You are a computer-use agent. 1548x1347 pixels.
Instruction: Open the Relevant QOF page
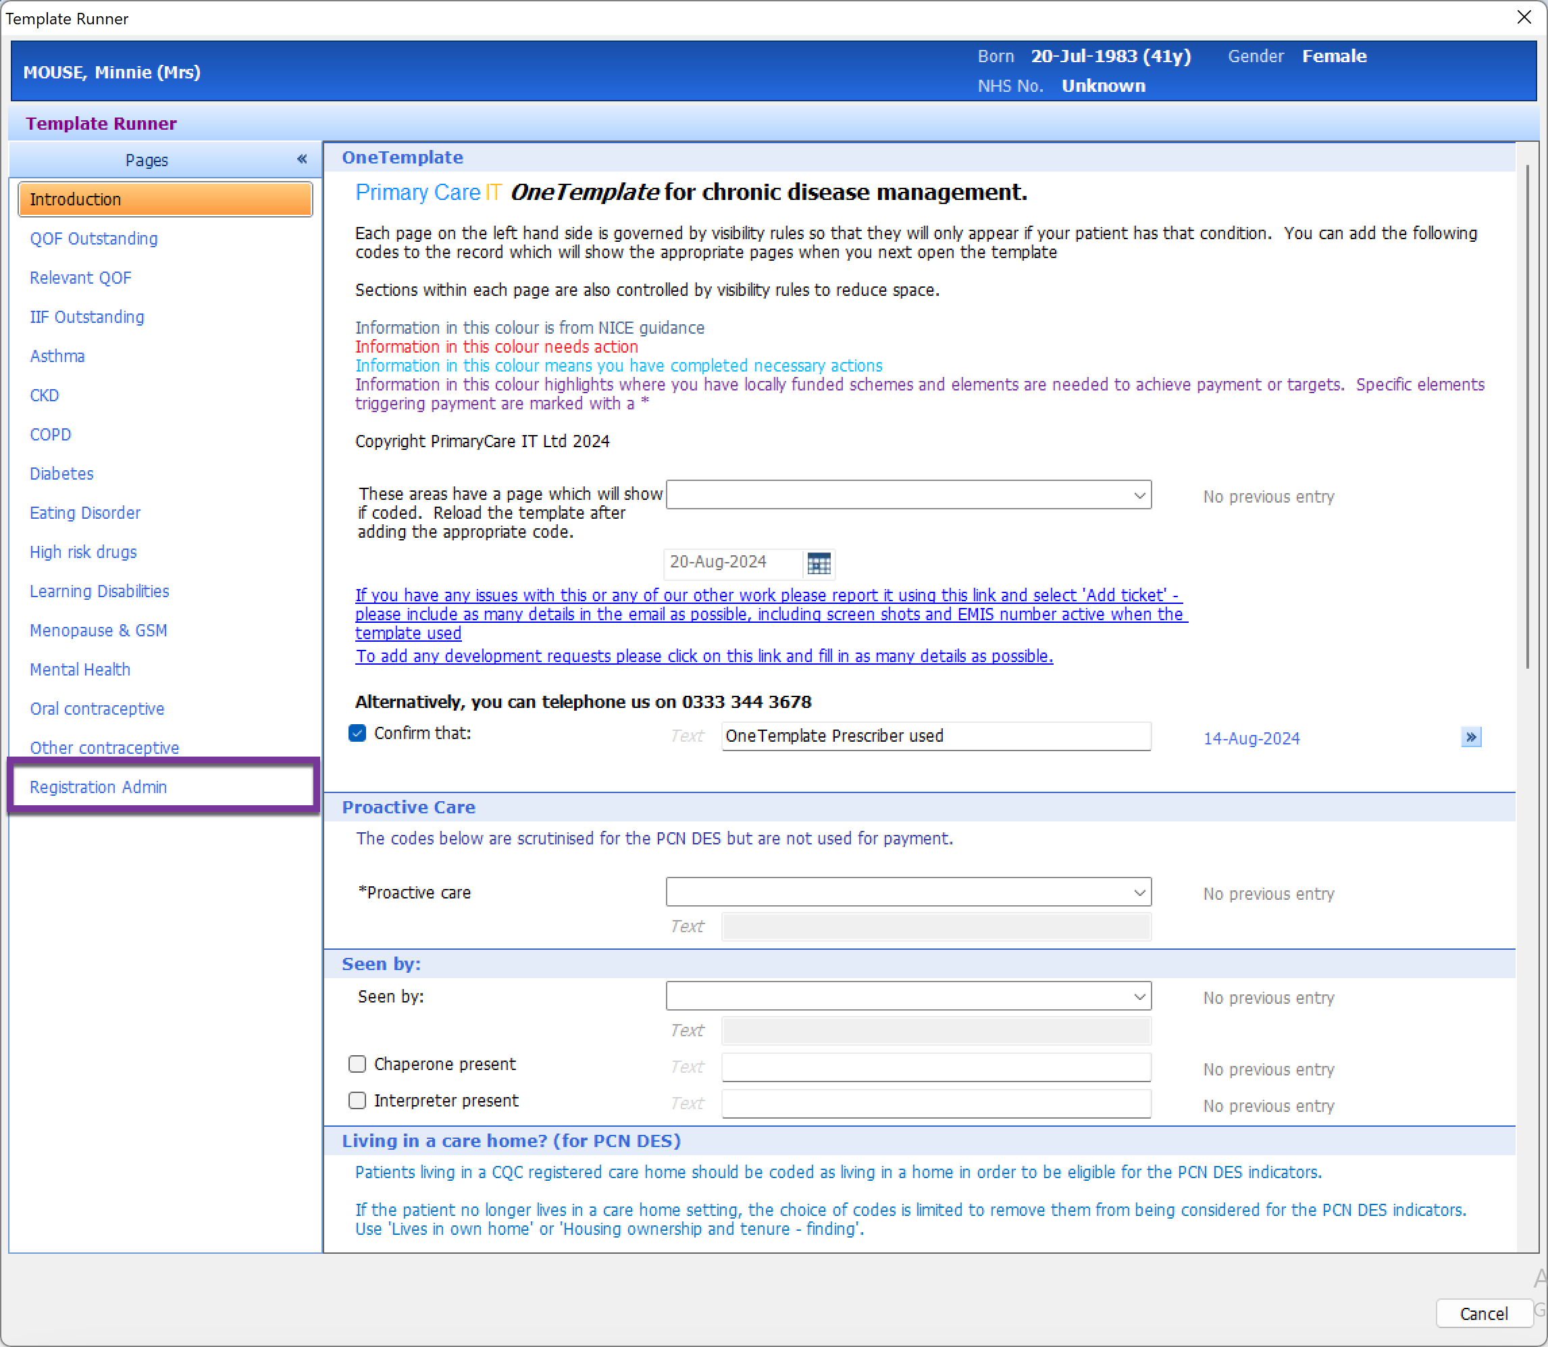(x=80, y=278)
